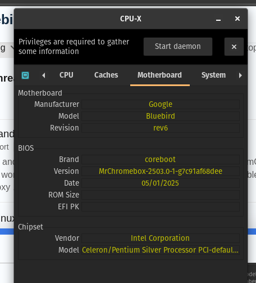Dismiss the privileges notification bar
256x283 pixels.
234,47
